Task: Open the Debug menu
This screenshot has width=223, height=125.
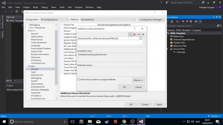Action: (x=44, y=7)
